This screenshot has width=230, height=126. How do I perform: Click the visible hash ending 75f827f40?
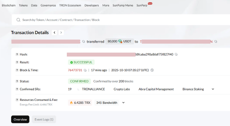(154, 54)
